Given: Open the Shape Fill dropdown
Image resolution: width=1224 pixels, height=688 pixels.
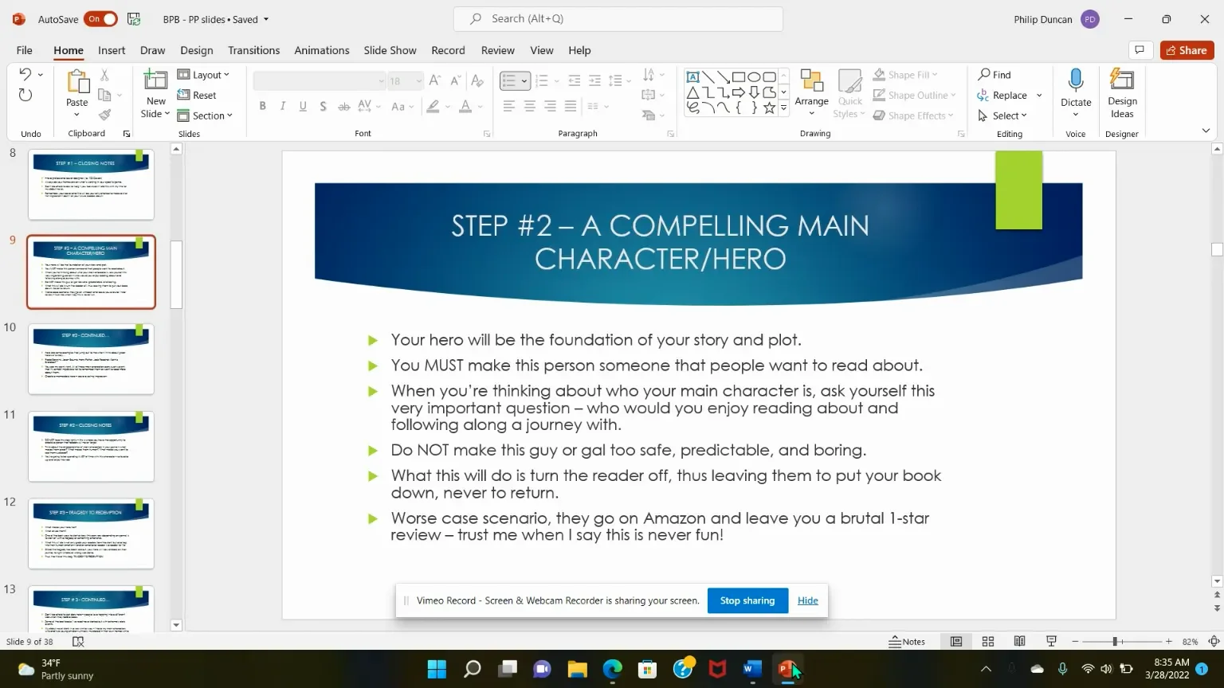Looking at the screenshot, I should (906, 74).
